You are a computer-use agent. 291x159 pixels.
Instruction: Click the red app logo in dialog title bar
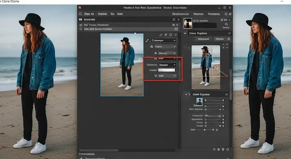point(80,8)
